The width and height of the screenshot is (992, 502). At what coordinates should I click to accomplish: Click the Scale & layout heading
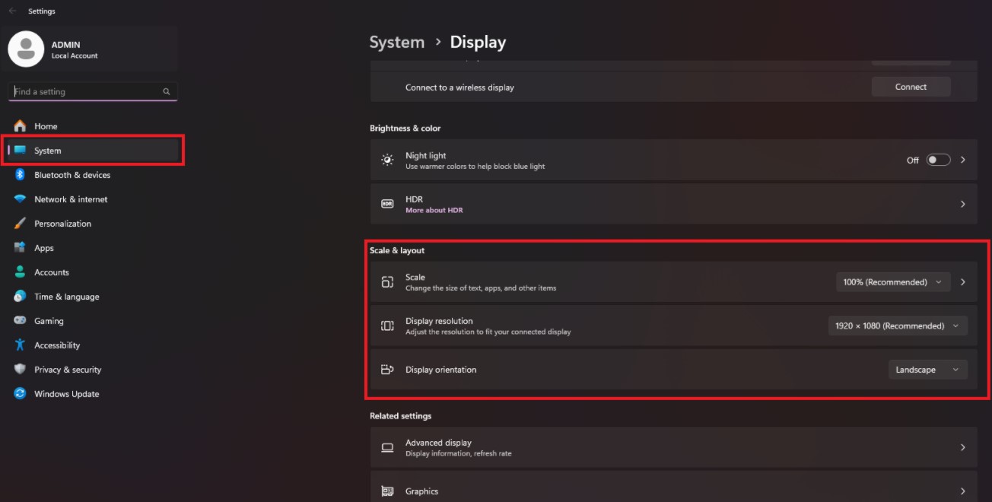tap(397, 250)
